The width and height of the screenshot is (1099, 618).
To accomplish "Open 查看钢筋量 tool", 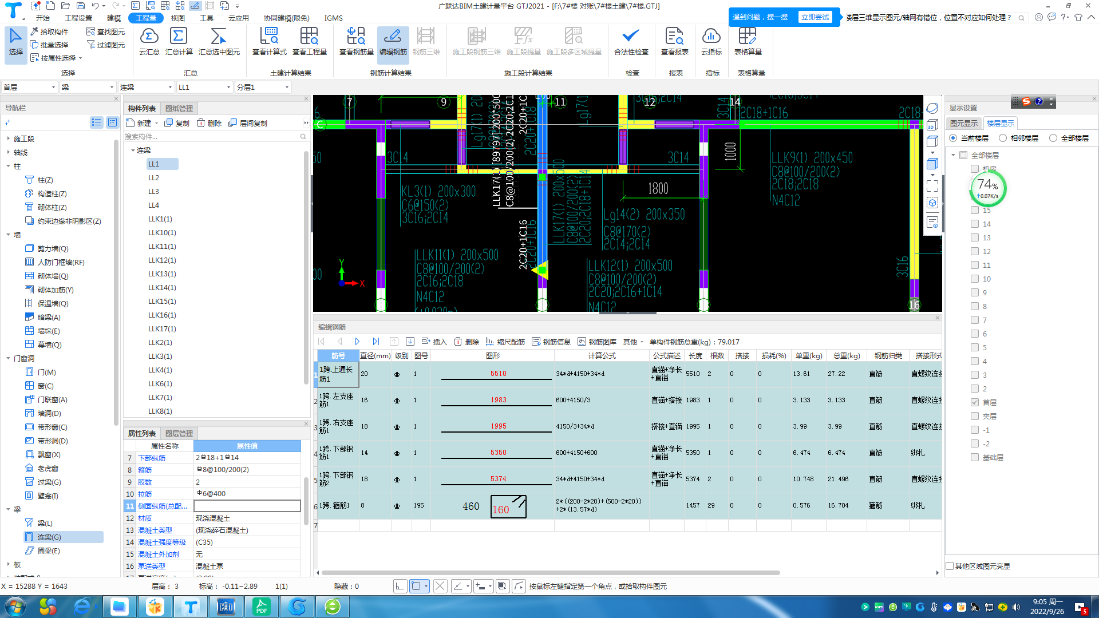I will (356, 41).
